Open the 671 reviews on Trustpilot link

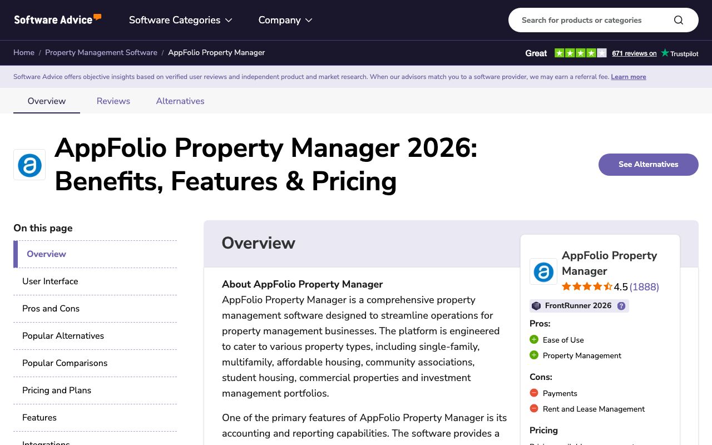coord(634,53)
